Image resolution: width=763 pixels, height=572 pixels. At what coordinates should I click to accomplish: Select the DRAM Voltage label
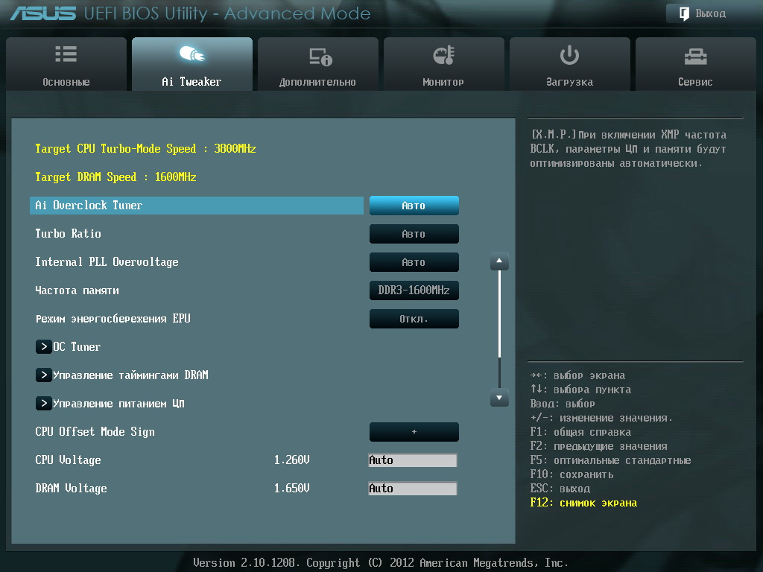point(71,489)
